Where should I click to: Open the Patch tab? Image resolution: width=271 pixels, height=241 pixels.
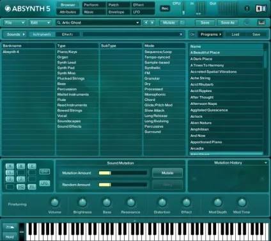118,4
